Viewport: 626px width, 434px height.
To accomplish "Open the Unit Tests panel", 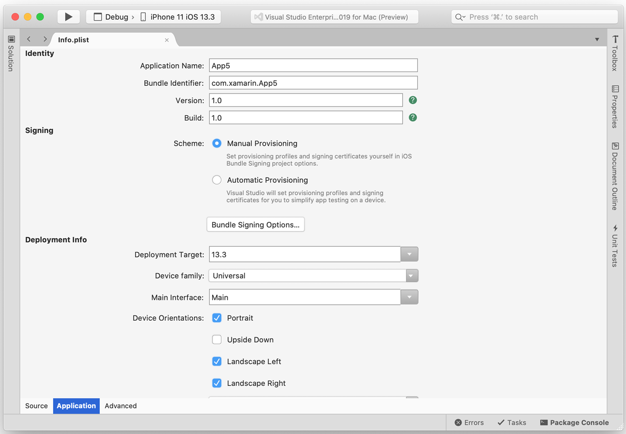I will pos(615,245).
